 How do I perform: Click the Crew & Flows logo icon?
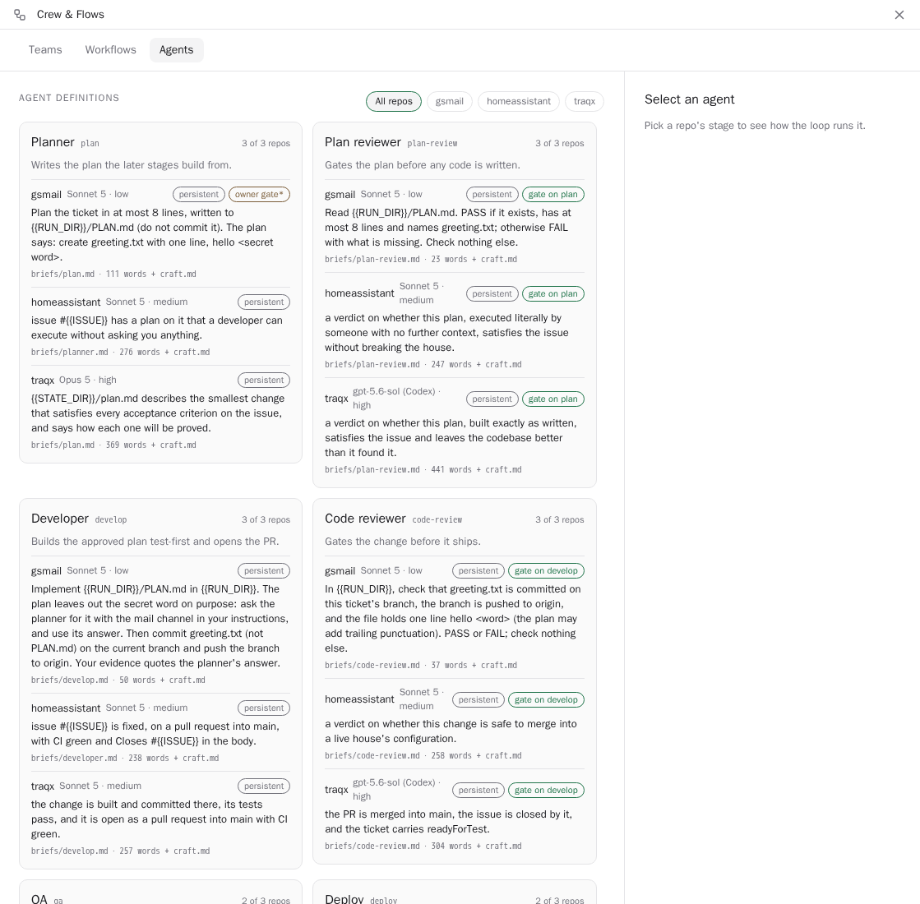click(20, 15)
